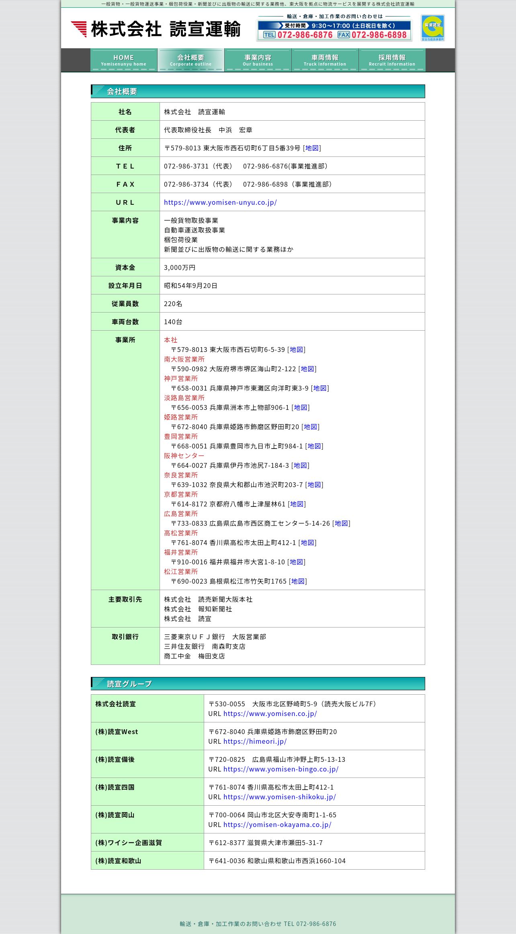Click the 阪神センター office name
Image resolution: width=516 pixels, height=934 pixels.
[x=184, y=456]
